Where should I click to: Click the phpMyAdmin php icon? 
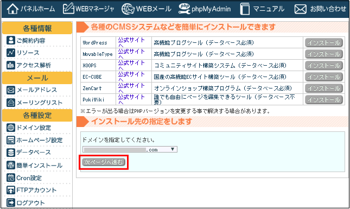click(x=184, y=9)
